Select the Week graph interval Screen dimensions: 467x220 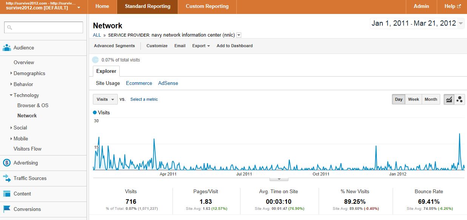point(413,99)
